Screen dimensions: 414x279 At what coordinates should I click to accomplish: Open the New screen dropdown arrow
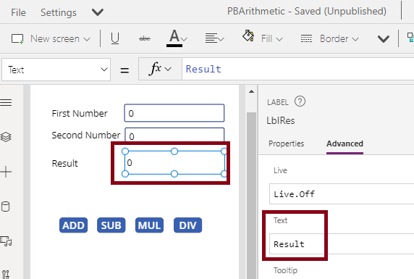click(87, 39)
